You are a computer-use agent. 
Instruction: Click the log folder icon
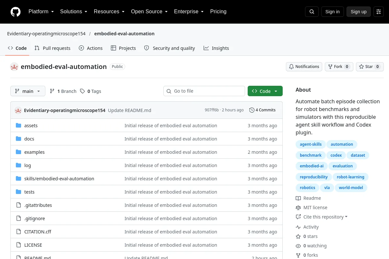click(x=18, y=165)
